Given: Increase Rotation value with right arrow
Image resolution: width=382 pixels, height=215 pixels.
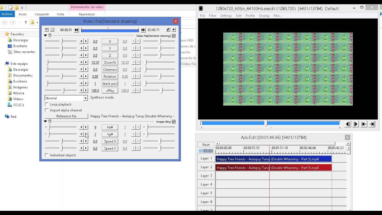Looking at the screenshot, I should tap(86, 76).
